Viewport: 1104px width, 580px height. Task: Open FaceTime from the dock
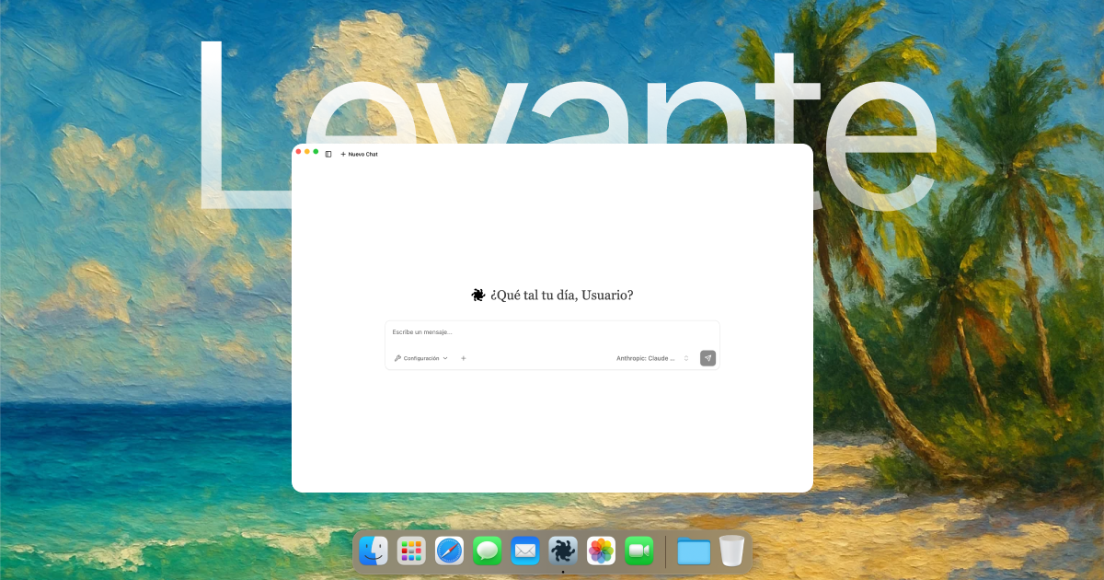pos(638,551)
